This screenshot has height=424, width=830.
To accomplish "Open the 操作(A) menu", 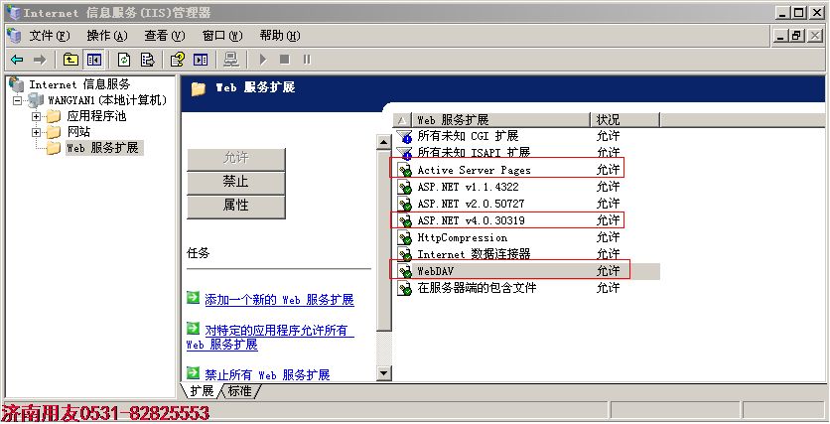I will pyautogui.click(x=107, y=36).
